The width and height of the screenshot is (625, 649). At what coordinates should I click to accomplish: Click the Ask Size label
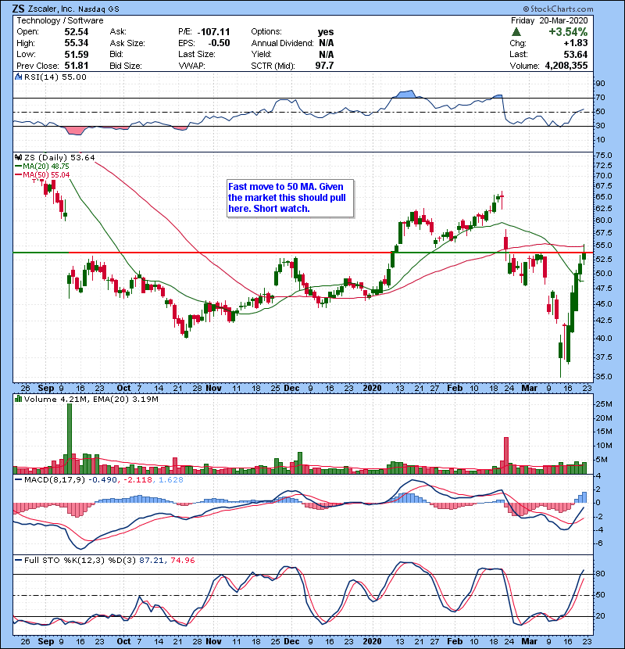[x=127, y=43]
